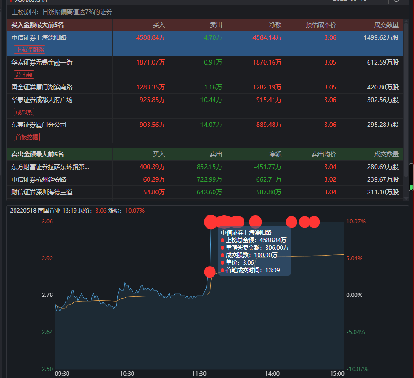Click the 400.39万 buy amount cell

[152, 167]
